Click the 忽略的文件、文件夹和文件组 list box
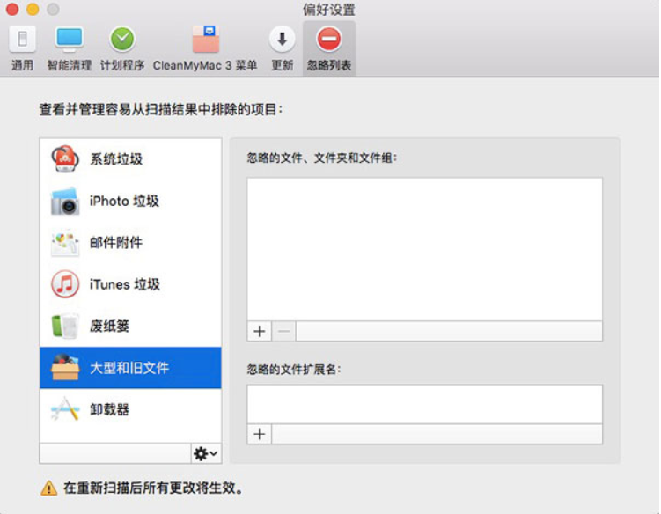The image size is (661, 514). 424,249
